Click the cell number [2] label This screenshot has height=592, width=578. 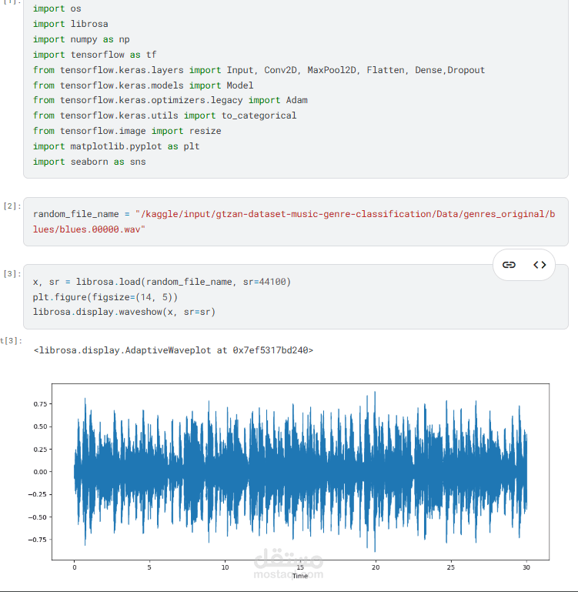tap(12, 206)
